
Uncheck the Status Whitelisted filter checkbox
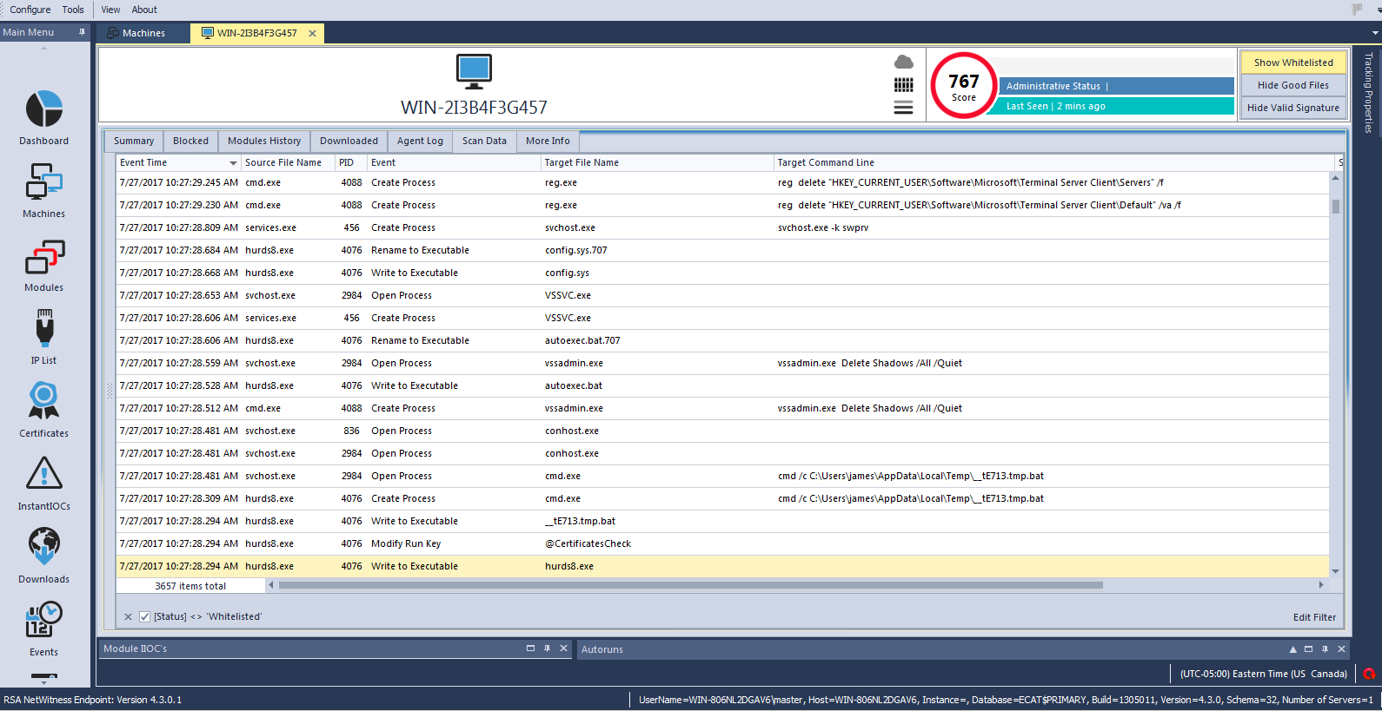click(145, 617)
